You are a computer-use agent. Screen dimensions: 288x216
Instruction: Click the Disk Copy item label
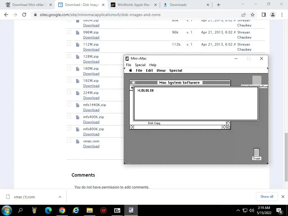tap(154, 123)
